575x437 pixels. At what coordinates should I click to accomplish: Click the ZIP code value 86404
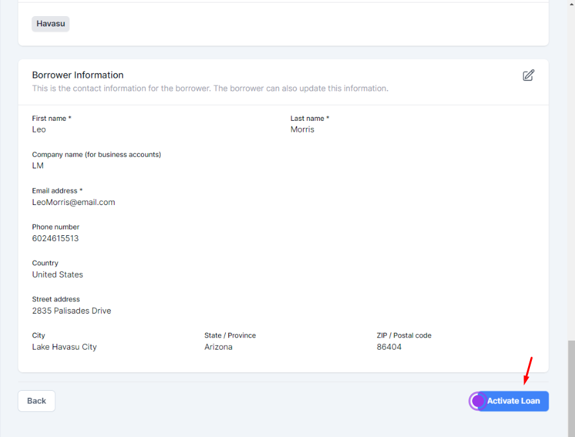tap(389, 347)
